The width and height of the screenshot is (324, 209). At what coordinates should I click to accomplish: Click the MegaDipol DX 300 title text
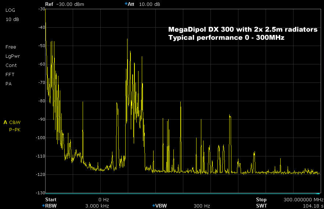pyautogui.click(x=243, y=29)
